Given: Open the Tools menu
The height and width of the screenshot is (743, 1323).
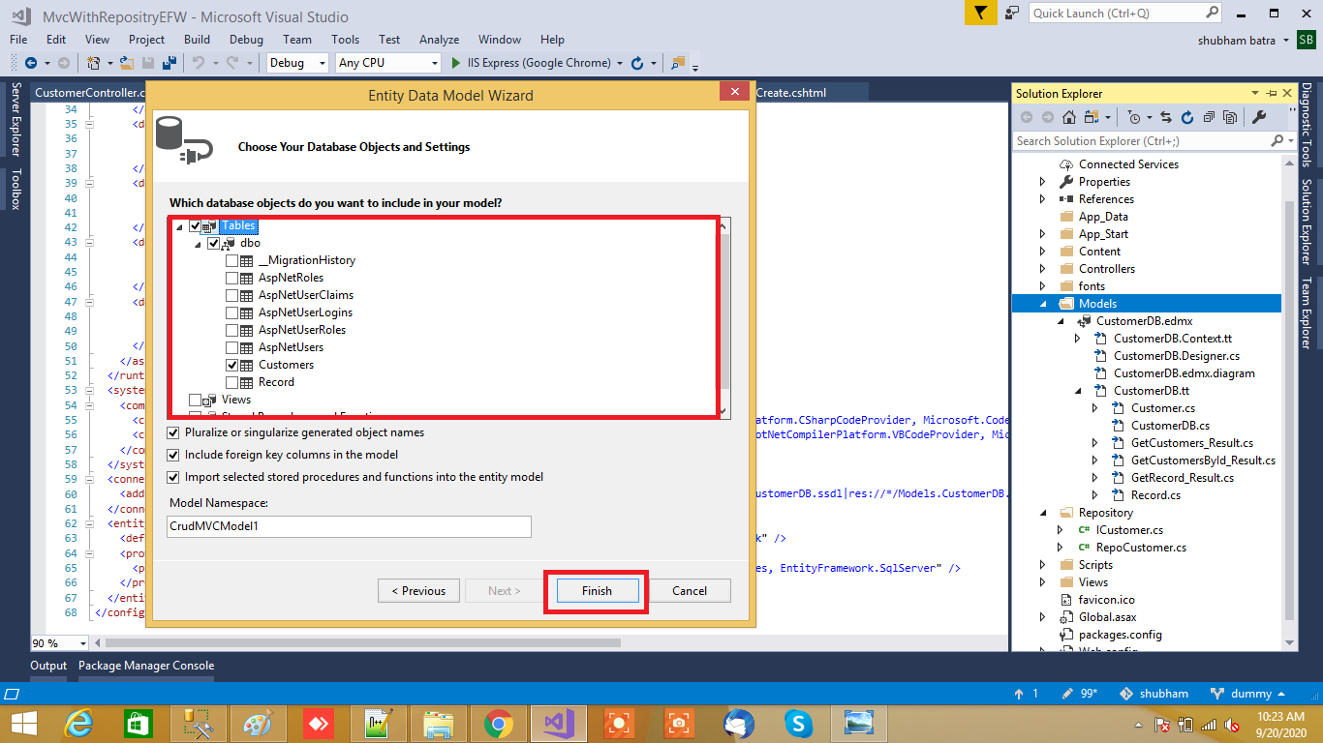Looking at the screenshot, I should 345,40.
